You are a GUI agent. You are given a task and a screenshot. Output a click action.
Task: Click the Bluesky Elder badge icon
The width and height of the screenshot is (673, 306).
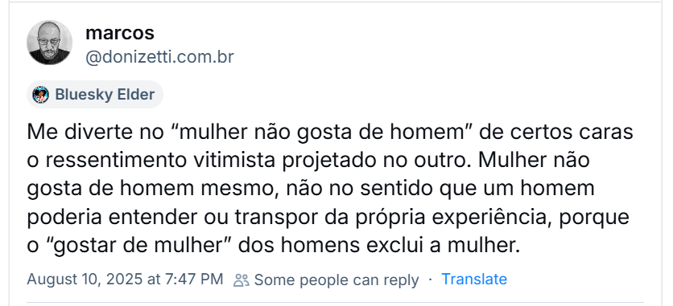41,95
